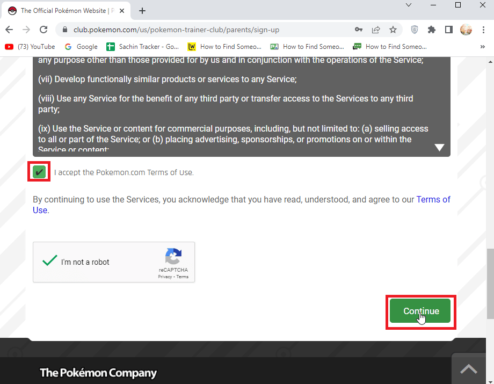Open the shield privacy extension icon
This screenshot has width=494, height=384.
[413, 30]
